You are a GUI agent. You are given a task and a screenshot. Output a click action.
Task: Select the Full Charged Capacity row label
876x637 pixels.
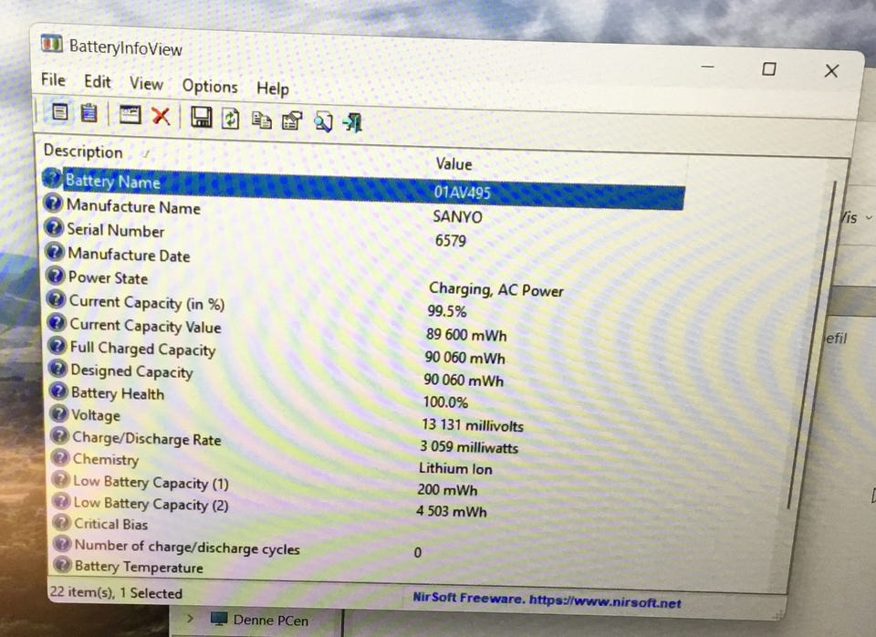[142, 349]
